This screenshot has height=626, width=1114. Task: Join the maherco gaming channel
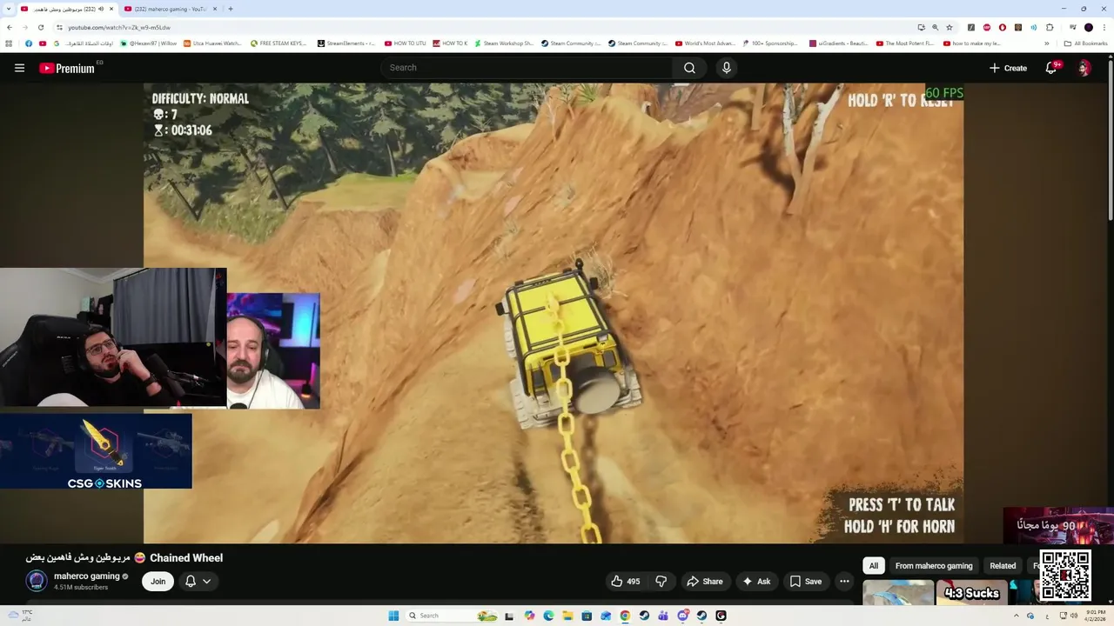pos(158,582)
